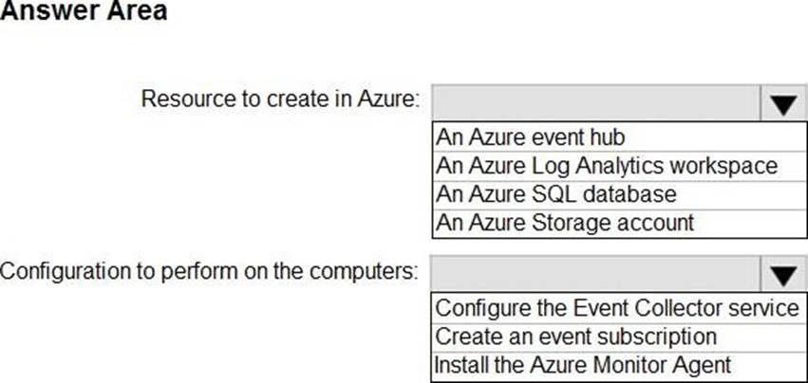This screenshot has width=808, height=383.
Task: Select Create an event subscription option
Action: coord(619,337)
